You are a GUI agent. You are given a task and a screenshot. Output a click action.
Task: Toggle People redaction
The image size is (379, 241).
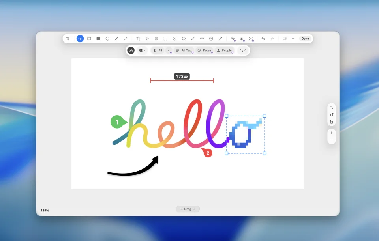(225, 50)
